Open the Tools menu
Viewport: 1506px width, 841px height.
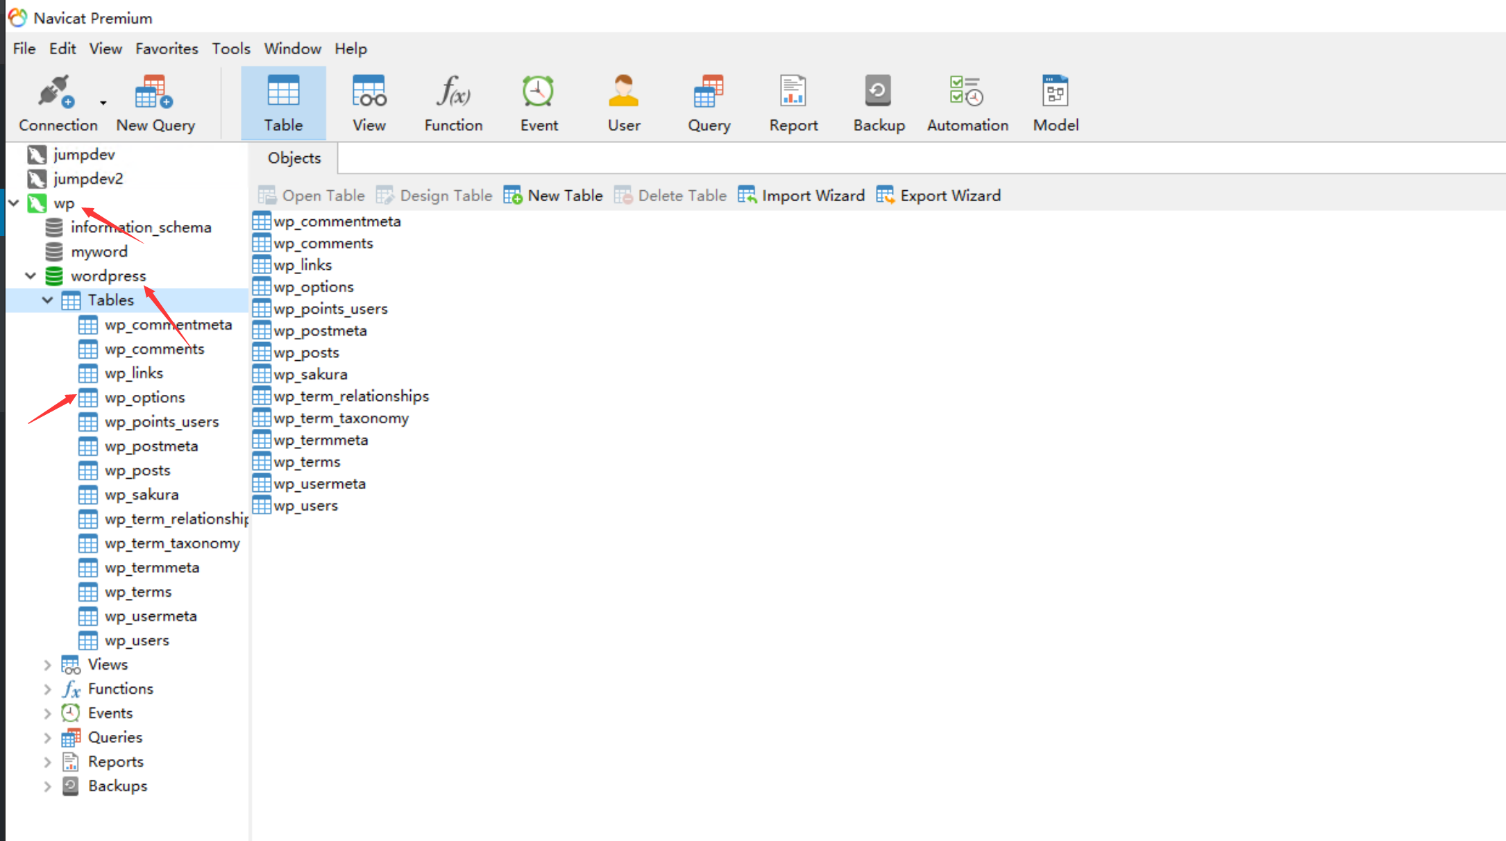pos(231,49)
